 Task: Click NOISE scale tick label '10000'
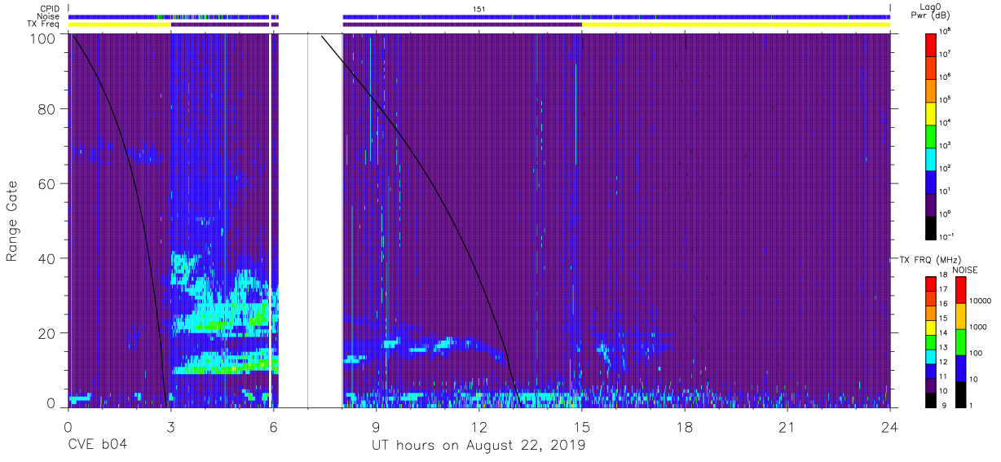(x=981, y=301)
